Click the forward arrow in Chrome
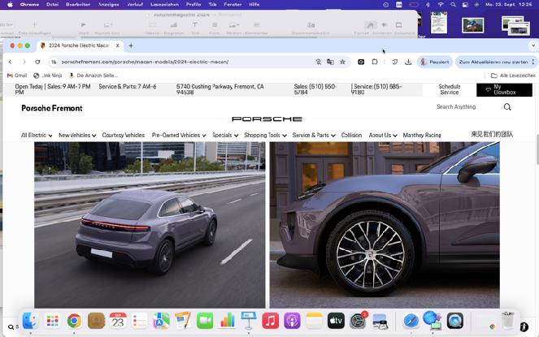 (24, 62)
